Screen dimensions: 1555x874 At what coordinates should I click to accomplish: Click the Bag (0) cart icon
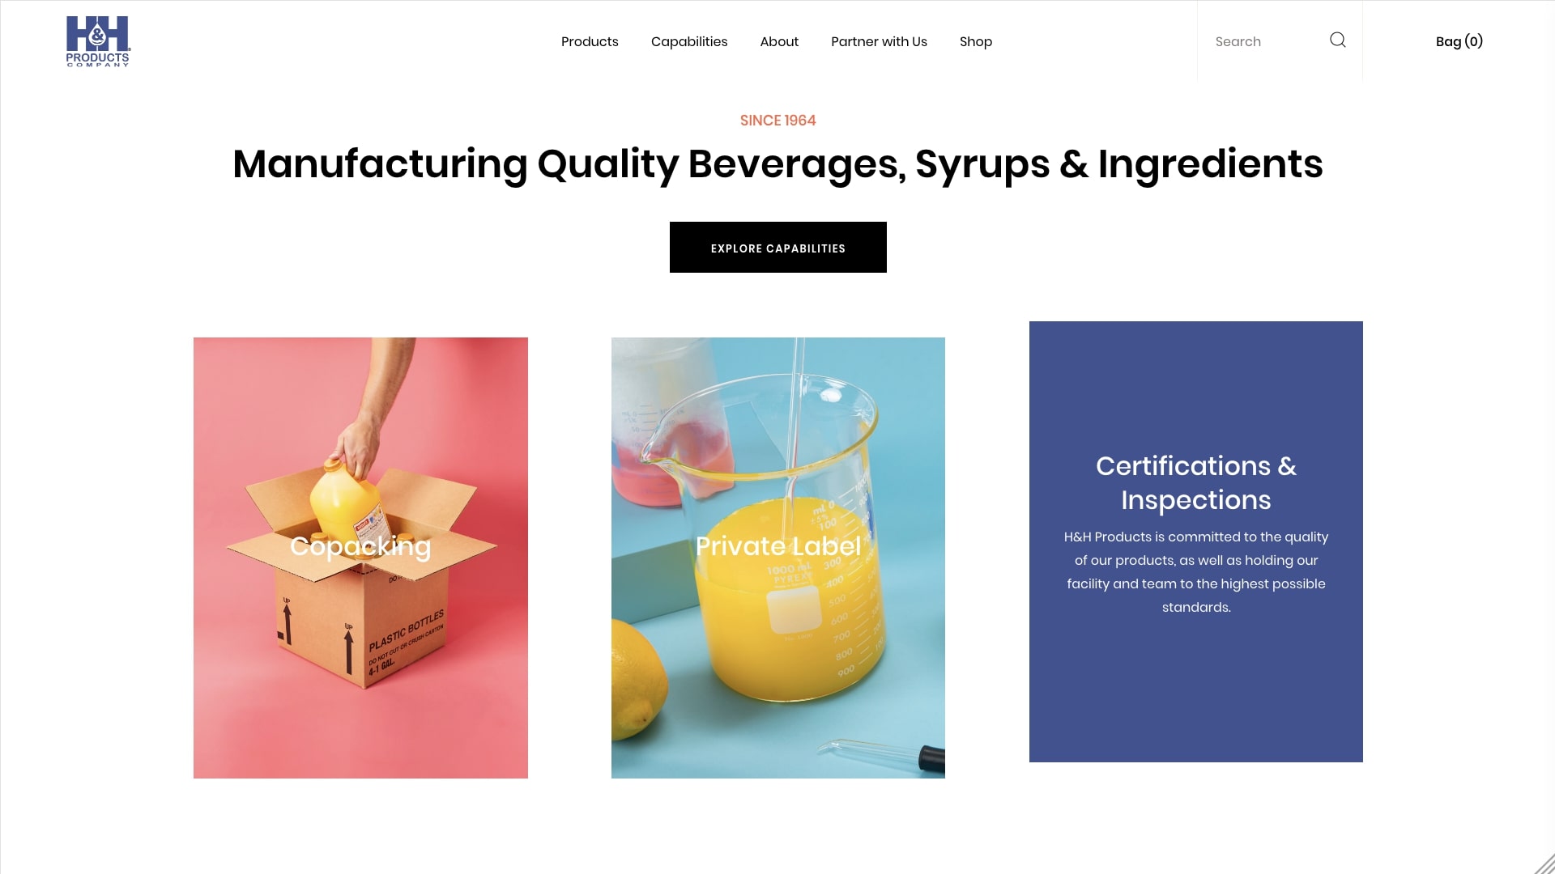pyautogui.click(x=1459, y=40)
